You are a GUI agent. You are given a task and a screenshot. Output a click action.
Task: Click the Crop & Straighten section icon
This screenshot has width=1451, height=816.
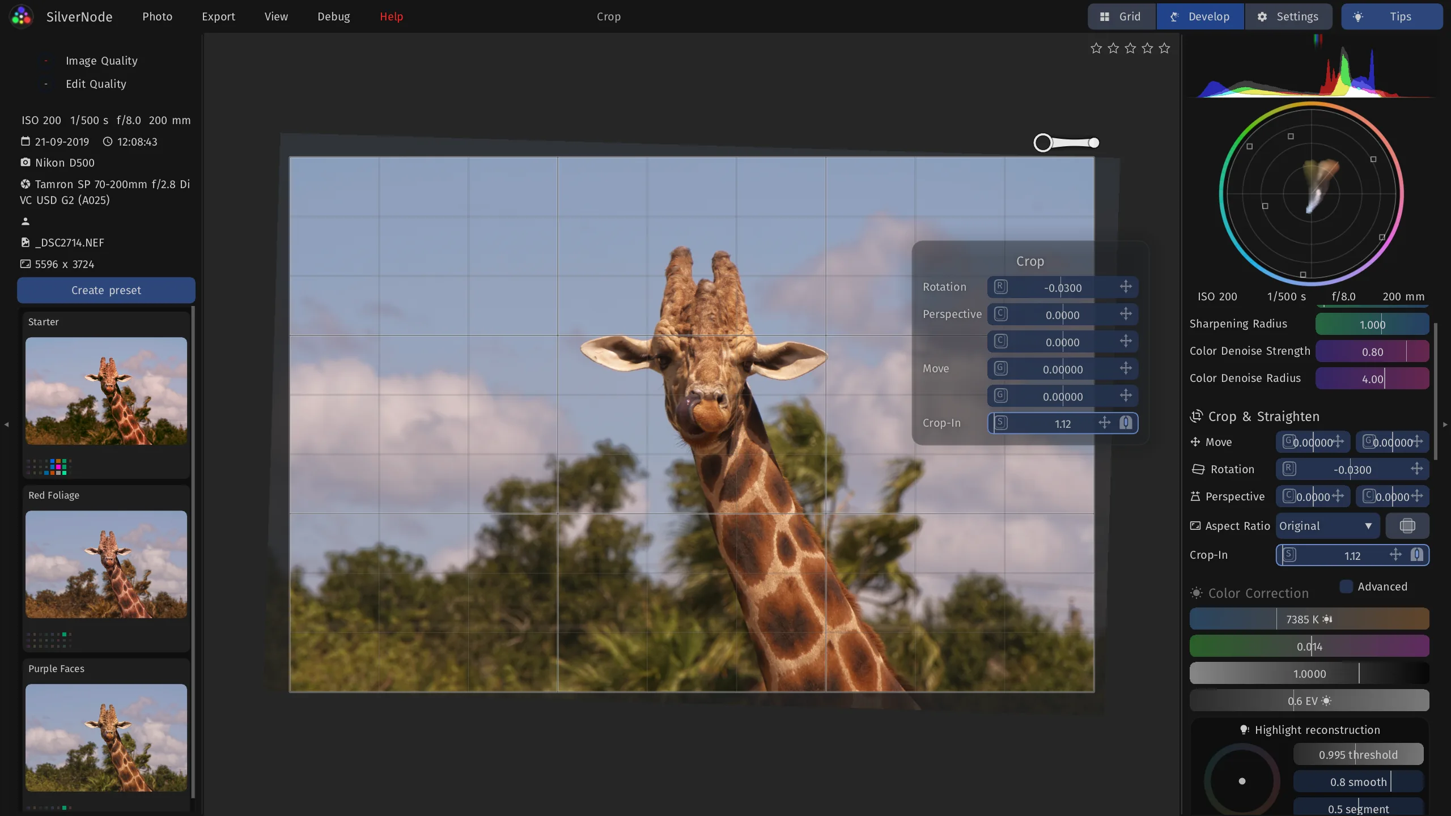coord(1196,416)
